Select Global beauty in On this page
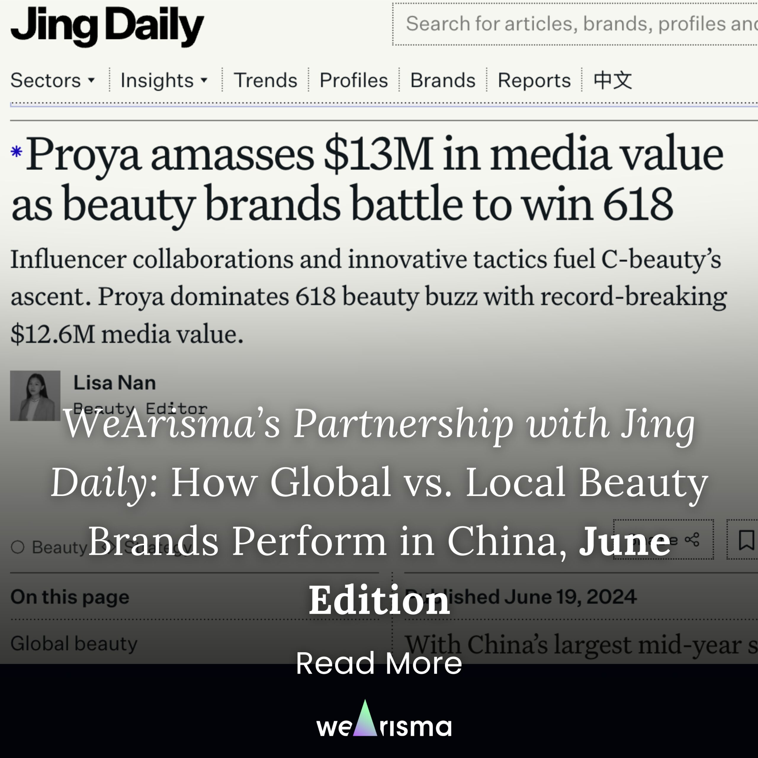Viewport: 758px width, 758px height. pyautogui.click(x=74, y=644)
